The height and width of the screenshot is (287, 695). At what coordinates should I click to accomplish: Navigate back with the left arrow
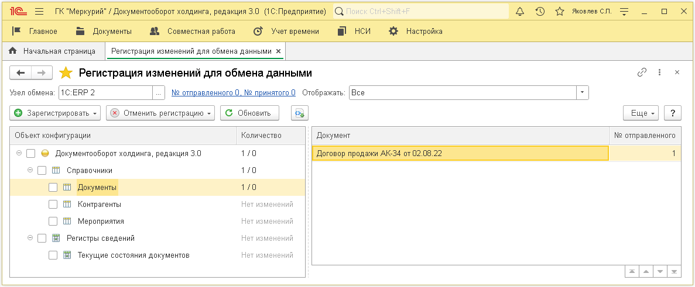click(22, 72)
